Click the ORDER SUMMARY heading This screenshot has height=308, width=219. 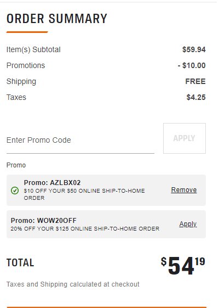57,19
